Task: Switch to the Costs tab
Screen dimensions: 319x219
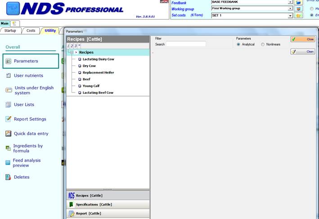Action: (x=31, y=31)
